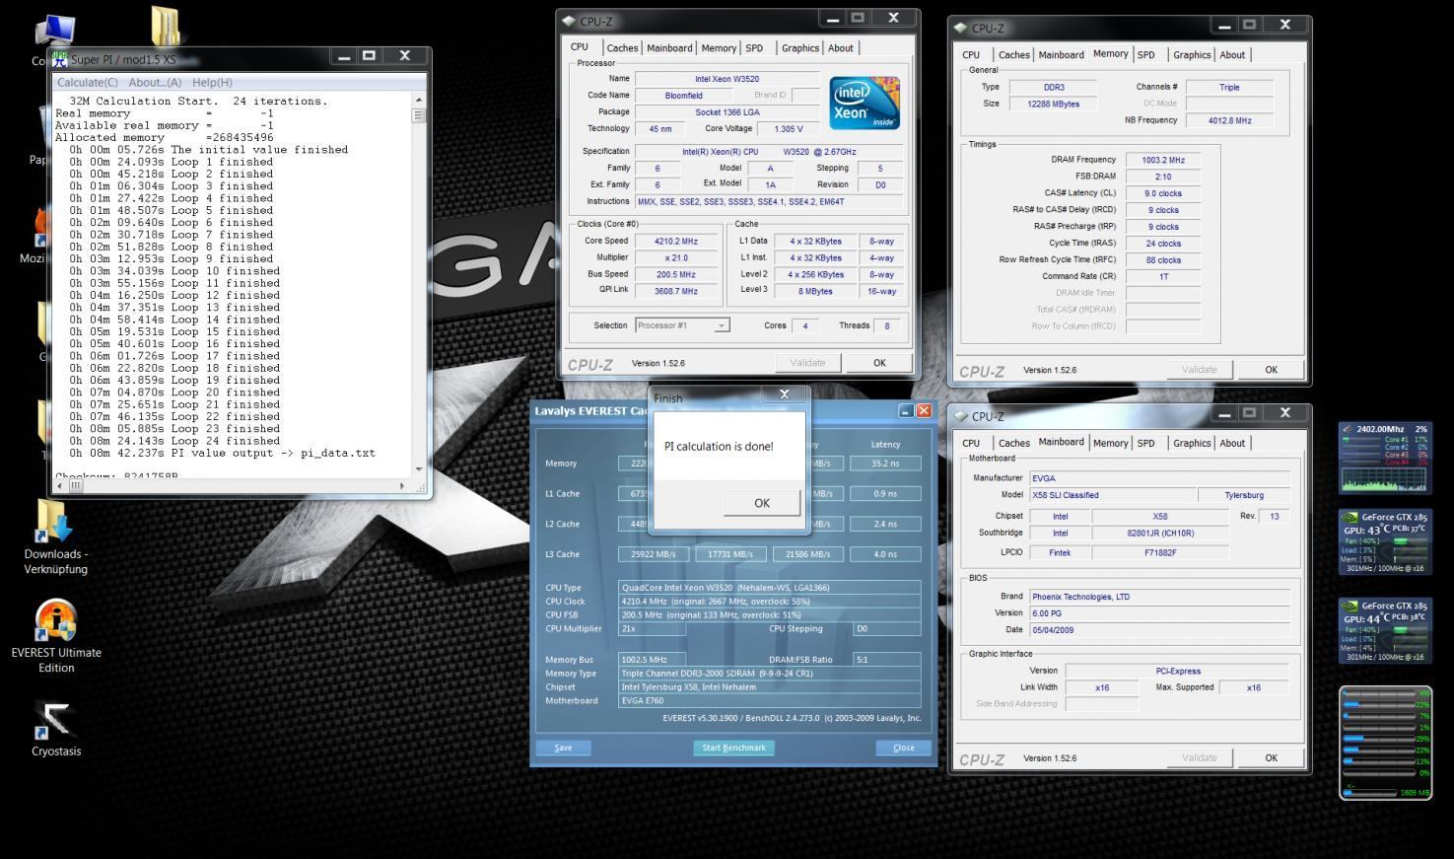Viewport: 1454px width, 859px height.
Task: Click the CPU-Z CPU window title icon
Action: 569,21
